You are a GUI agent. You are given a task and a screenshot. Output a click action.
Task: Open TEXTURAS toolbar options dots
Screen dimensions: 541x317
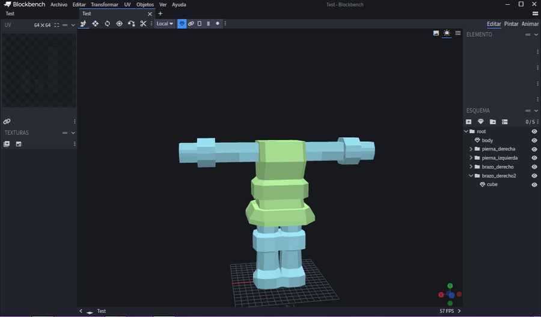tap(75, 144)
